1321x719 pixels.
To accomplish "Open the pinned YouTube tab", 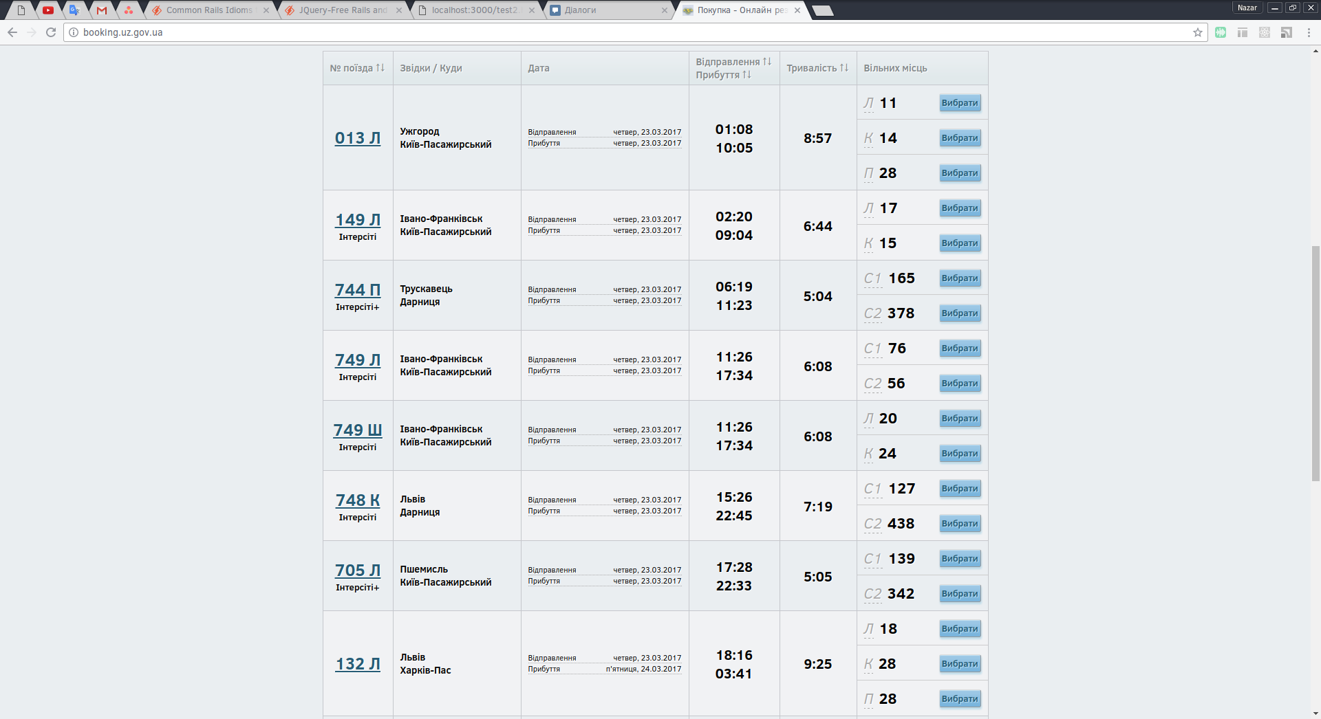I will coord(48,10).
